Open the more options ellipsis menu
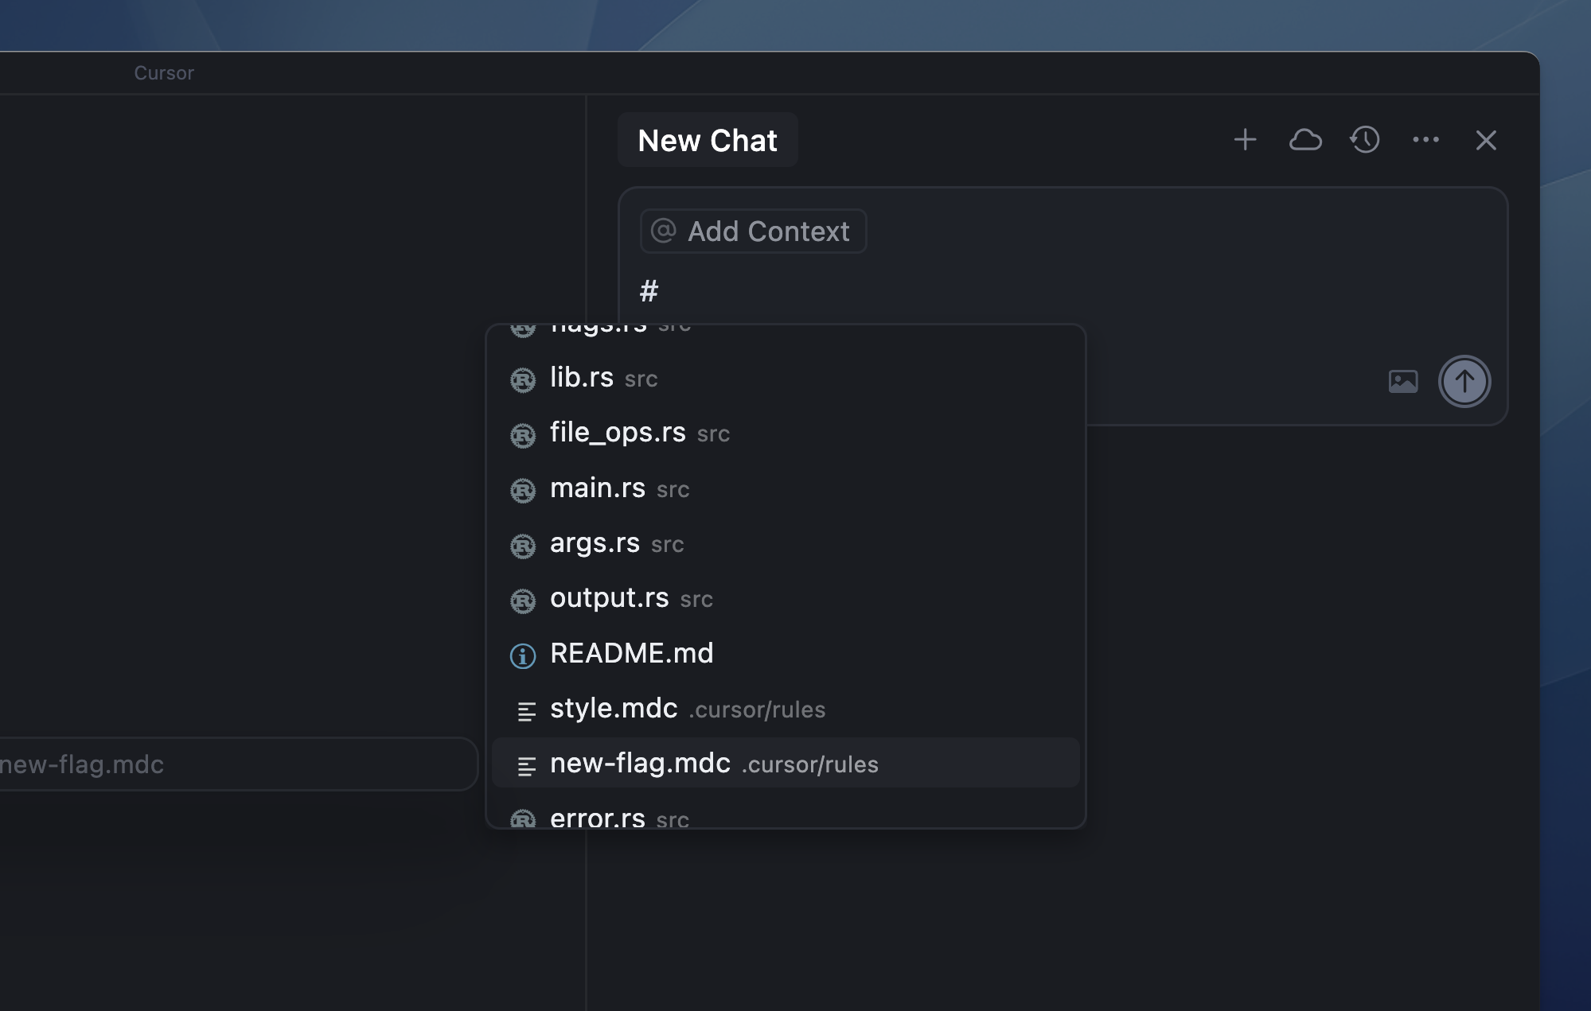Screen dimensions: 1591x1011 [1425, 140]
